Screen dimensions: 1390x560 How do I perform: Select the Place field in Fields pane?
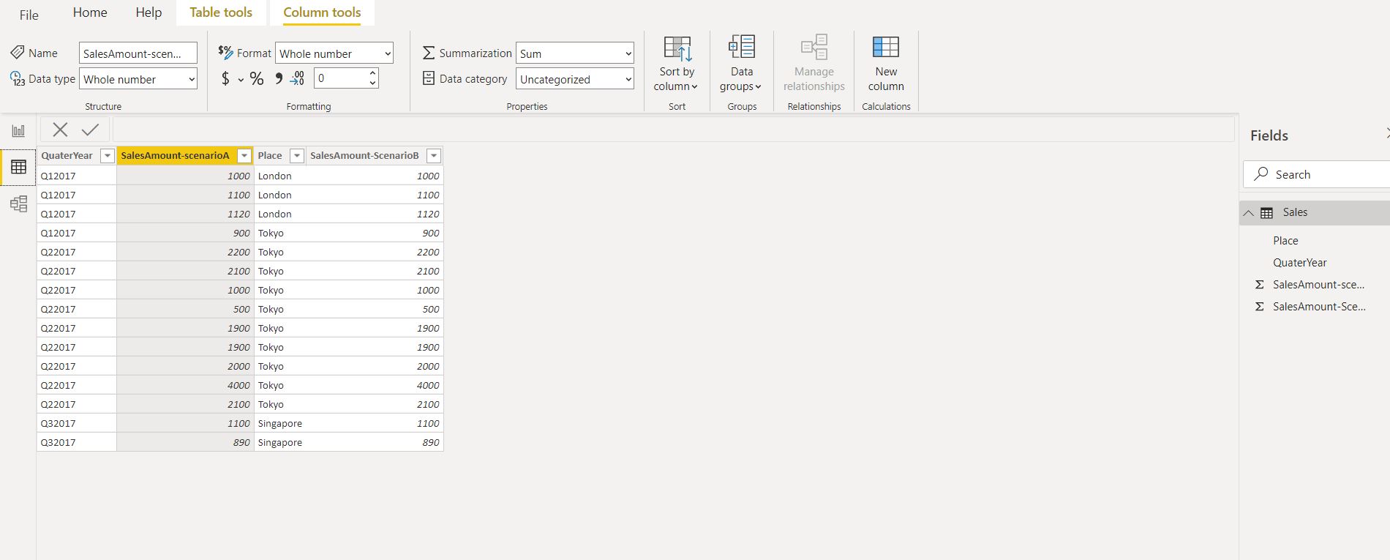click(x=1285, y=241)
